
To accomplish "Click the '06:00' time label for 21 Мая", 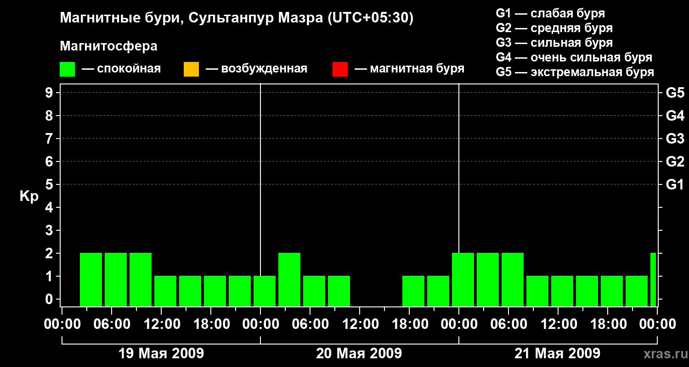I will tap(508, 324).
